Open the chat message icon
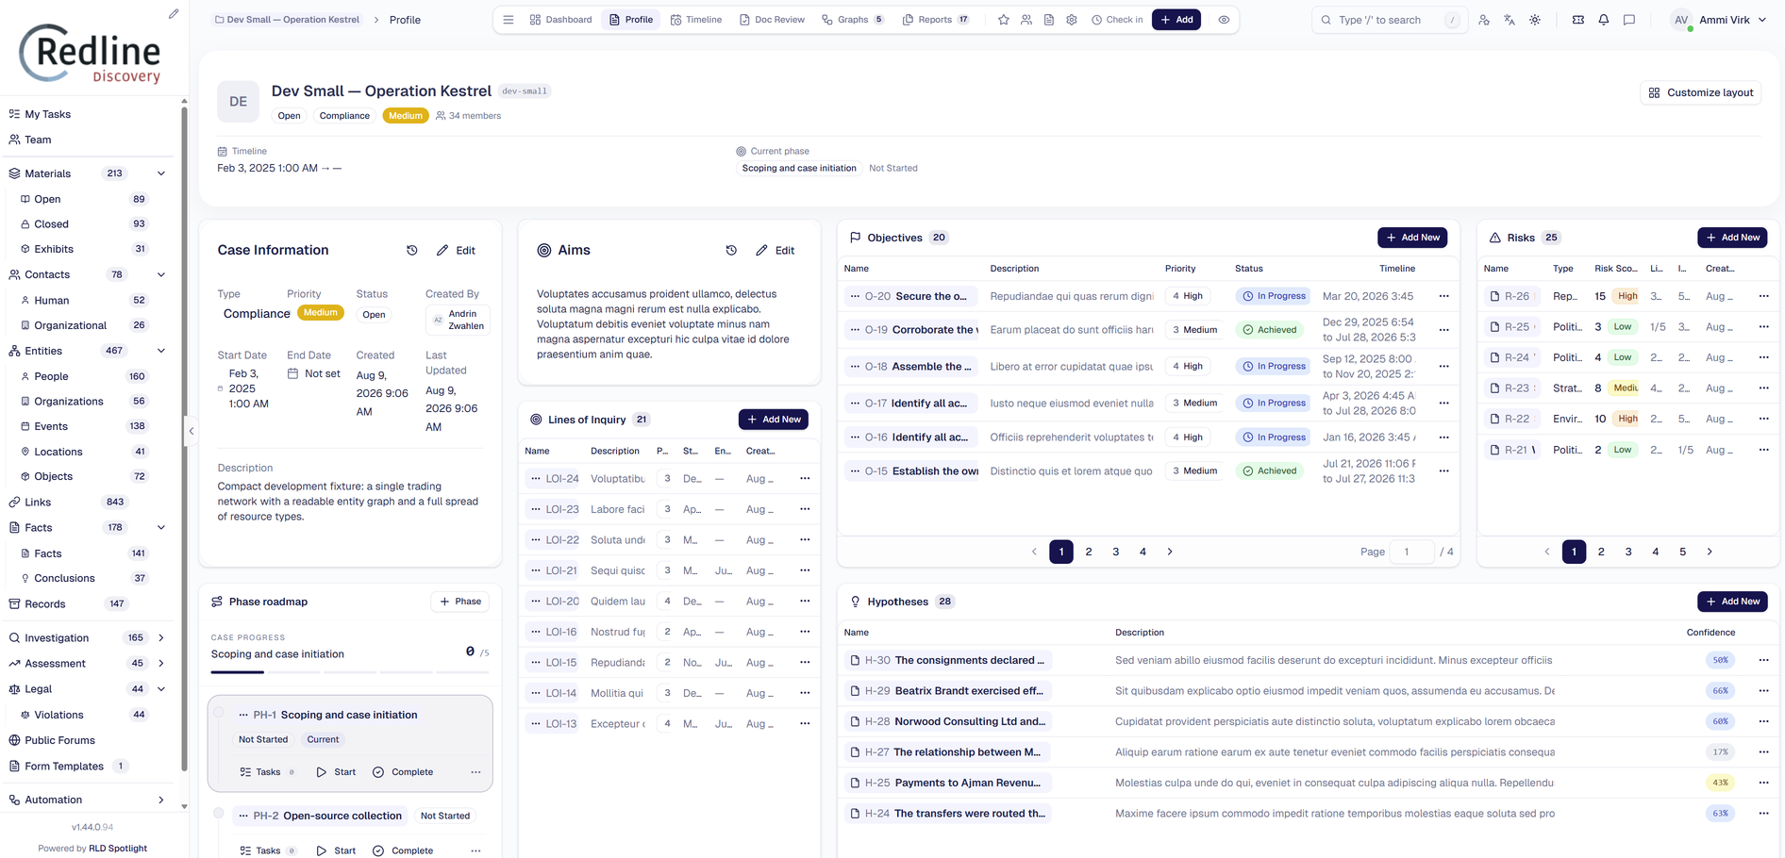Image resolution: width=1785 pixels, height=858 pixels. (x=1629, y=20)
